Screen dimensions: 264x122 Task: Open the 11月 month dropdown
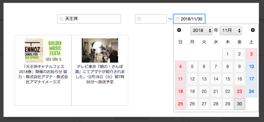231,31
